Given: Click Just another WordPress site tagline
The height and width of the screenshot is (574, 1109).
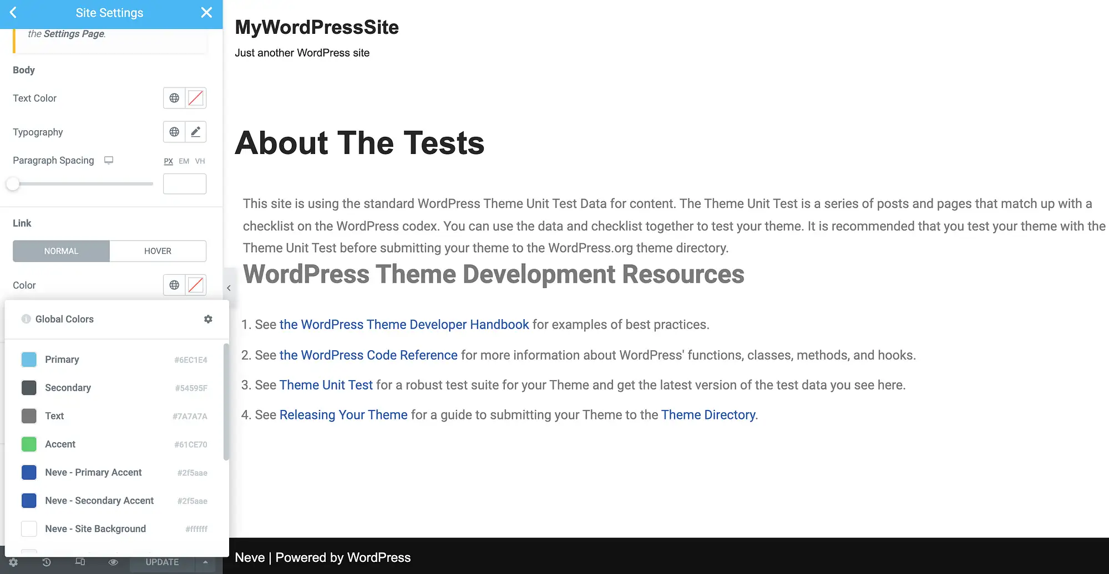Looking at the screenshot, I should point(302,53).
